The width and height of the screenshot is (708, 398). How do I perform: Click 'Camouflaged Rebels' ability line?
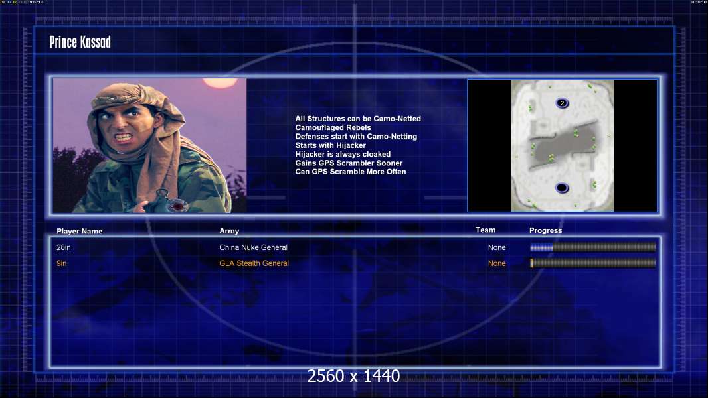(x=333, y=127)
